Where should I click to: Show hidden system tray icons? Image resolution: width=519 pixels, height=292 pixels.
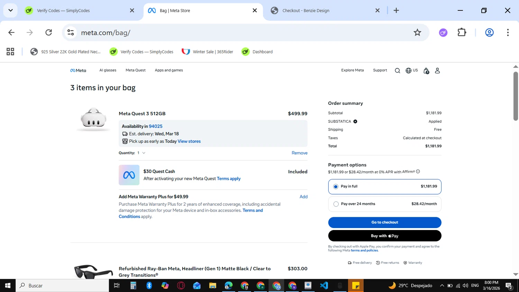(442, 286)
